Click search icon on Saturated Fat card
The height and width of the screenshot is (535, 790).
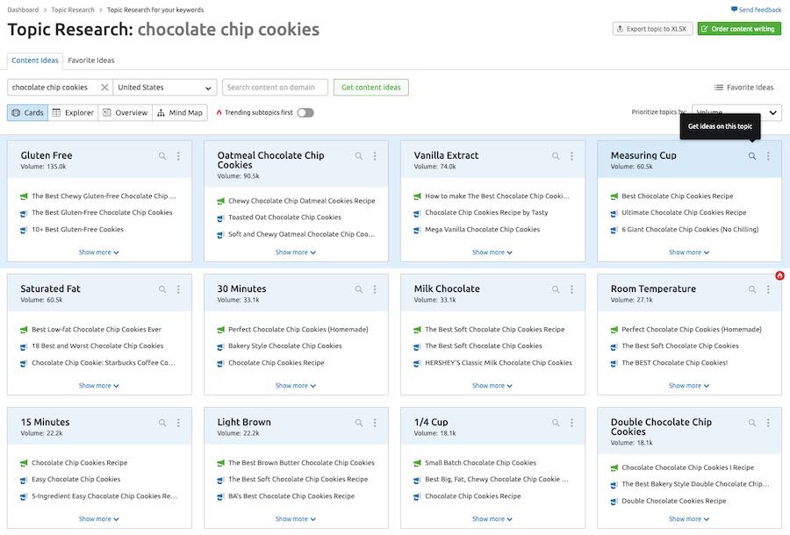click(162, 289)
